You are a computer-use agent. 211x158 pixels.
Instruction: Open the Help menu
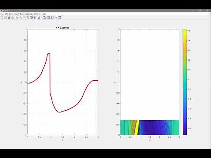pyautogui.click(x=44, y=14)
